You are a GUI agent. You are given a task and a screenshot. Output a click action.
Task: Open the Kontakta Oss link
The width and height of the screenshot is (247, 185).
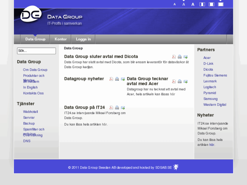pyautogui.click(x=33, y=93)
